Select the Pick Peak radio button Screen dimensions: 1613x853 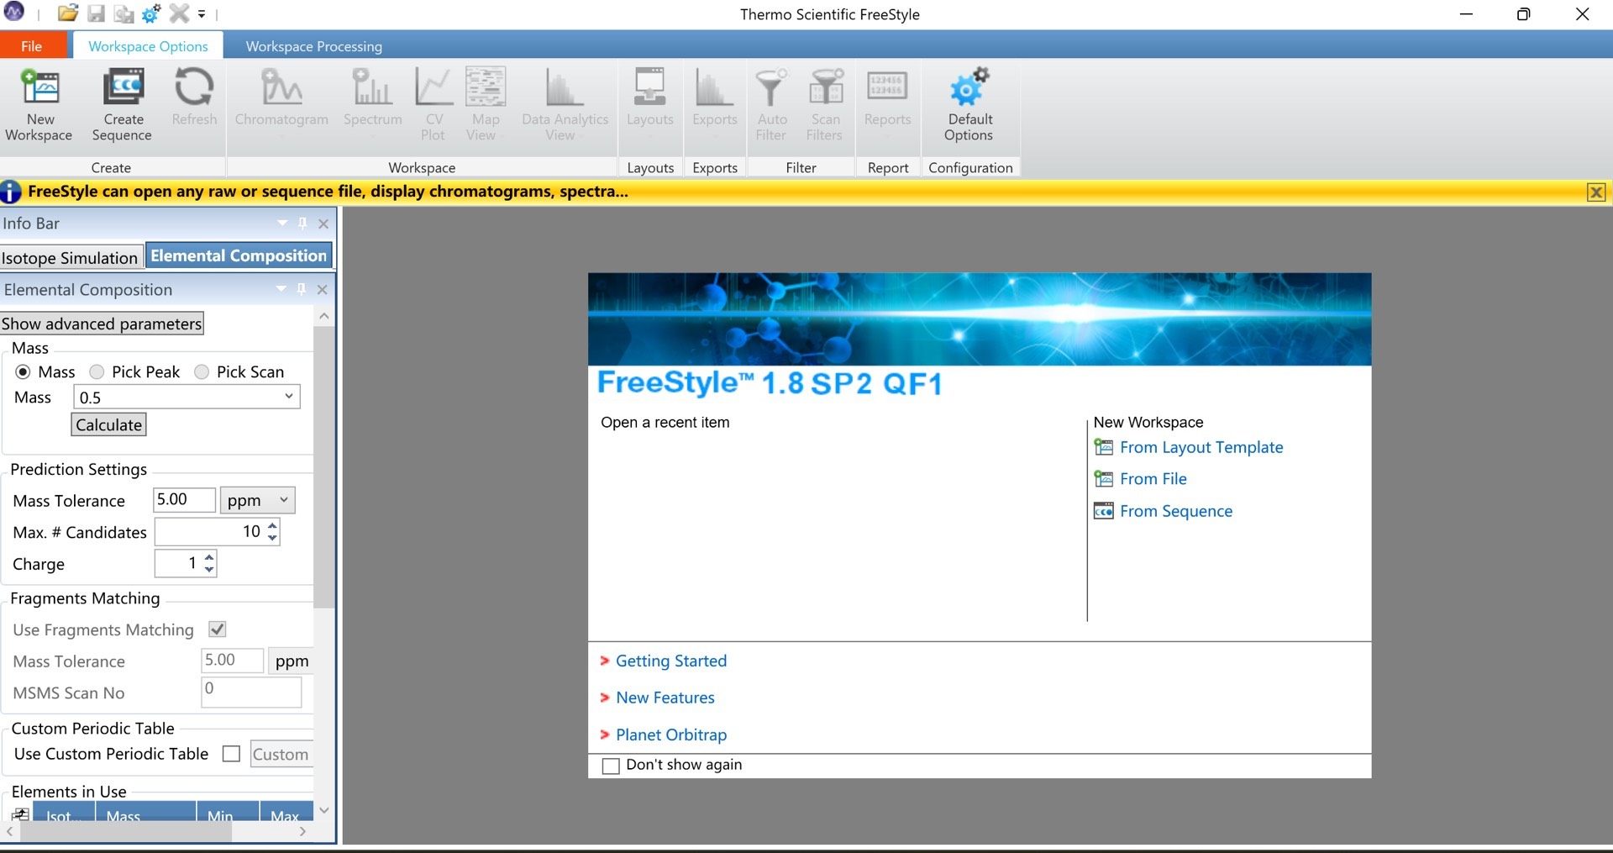[x=97, y=371]
